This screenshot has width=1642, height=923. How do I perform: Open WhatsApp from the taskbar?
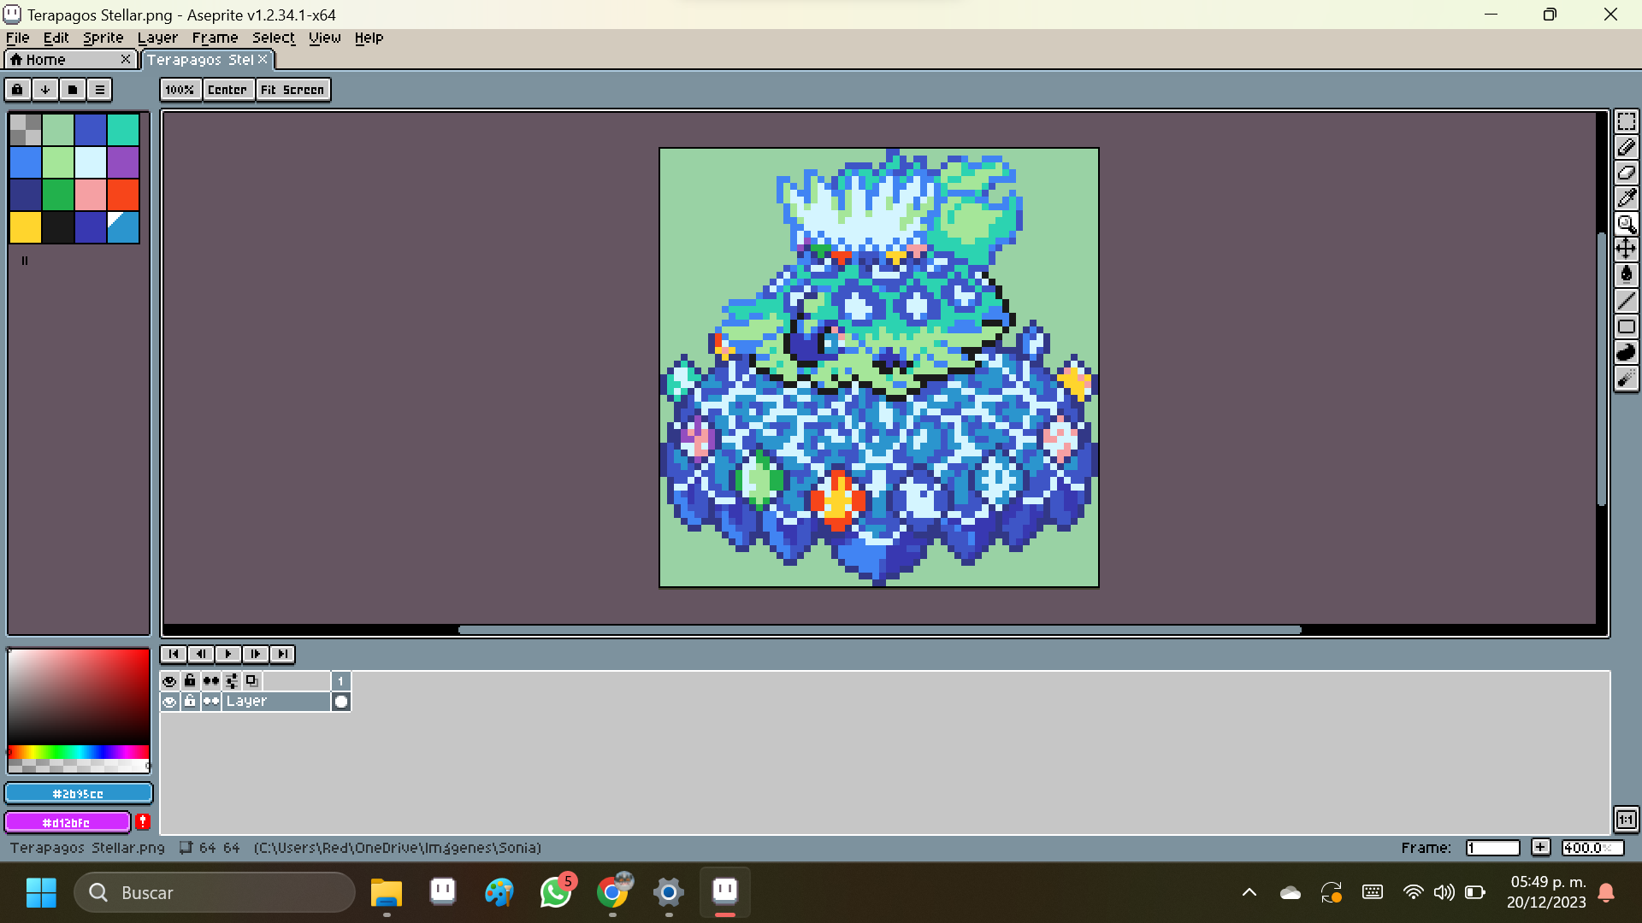pos(556,892)
